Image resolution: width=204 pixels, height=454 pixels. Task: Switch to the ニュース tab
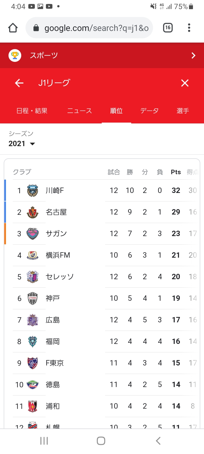80,111
